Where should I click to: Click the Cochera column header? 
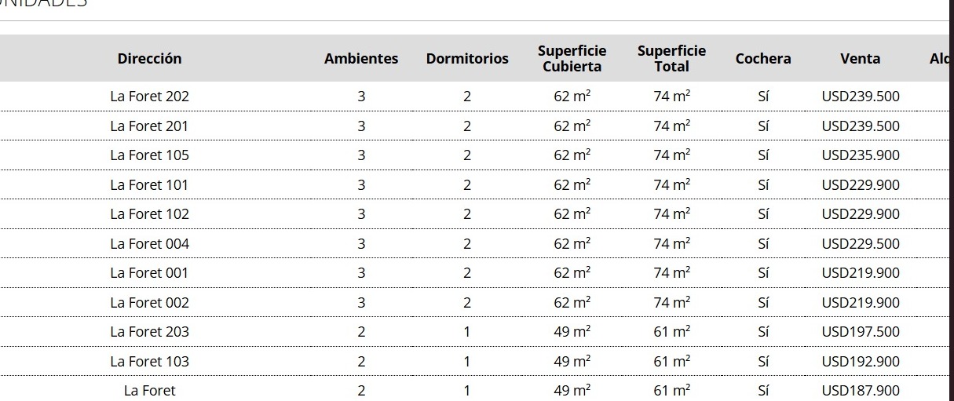[x=763, y=59]
